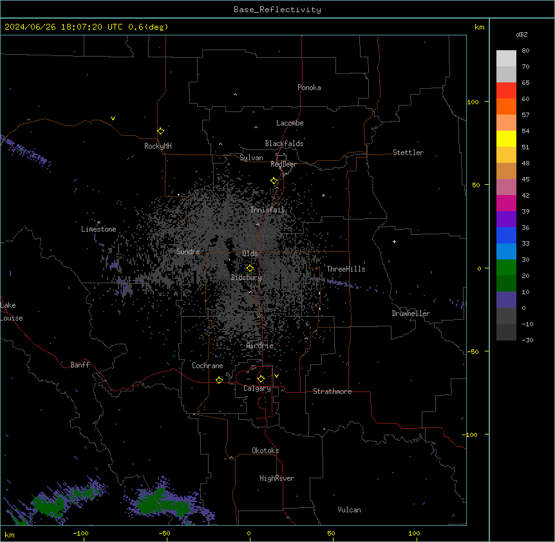The image size is (555, 542).
Task: Click the Lake Louise label
Action: pyautogui.click(x=12, y=312)
